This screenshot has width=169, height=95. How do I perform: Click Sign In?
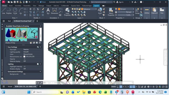pyautogui.click(x=120, y=2)
